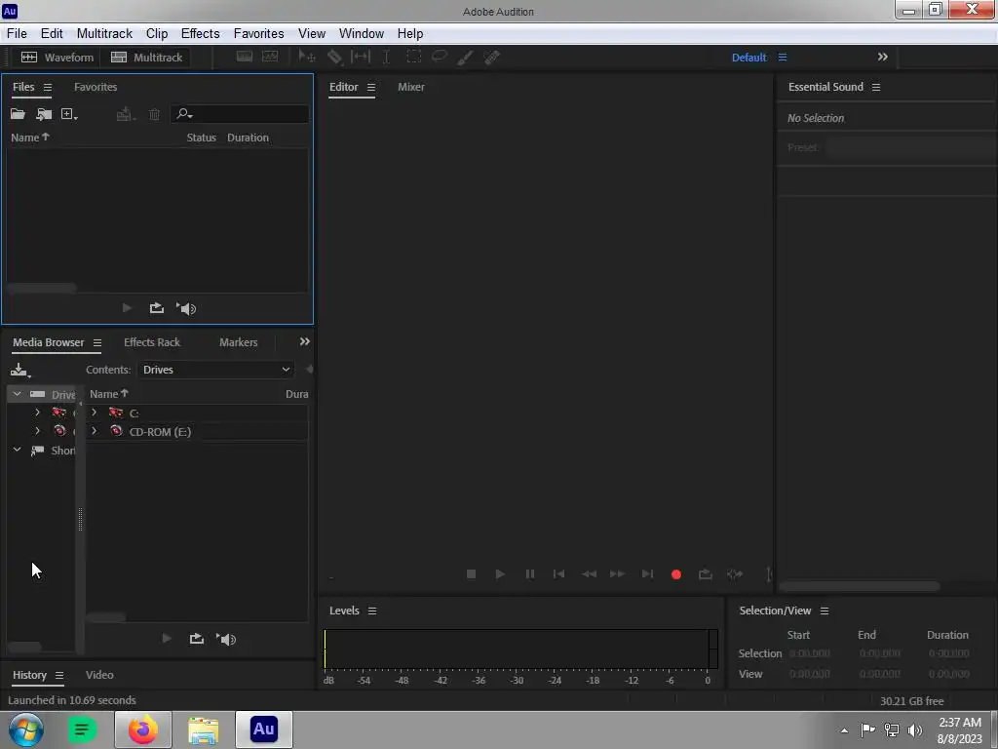Click Essential Sound horizontal scrollbar
The image size is (998, 749).
860,586
